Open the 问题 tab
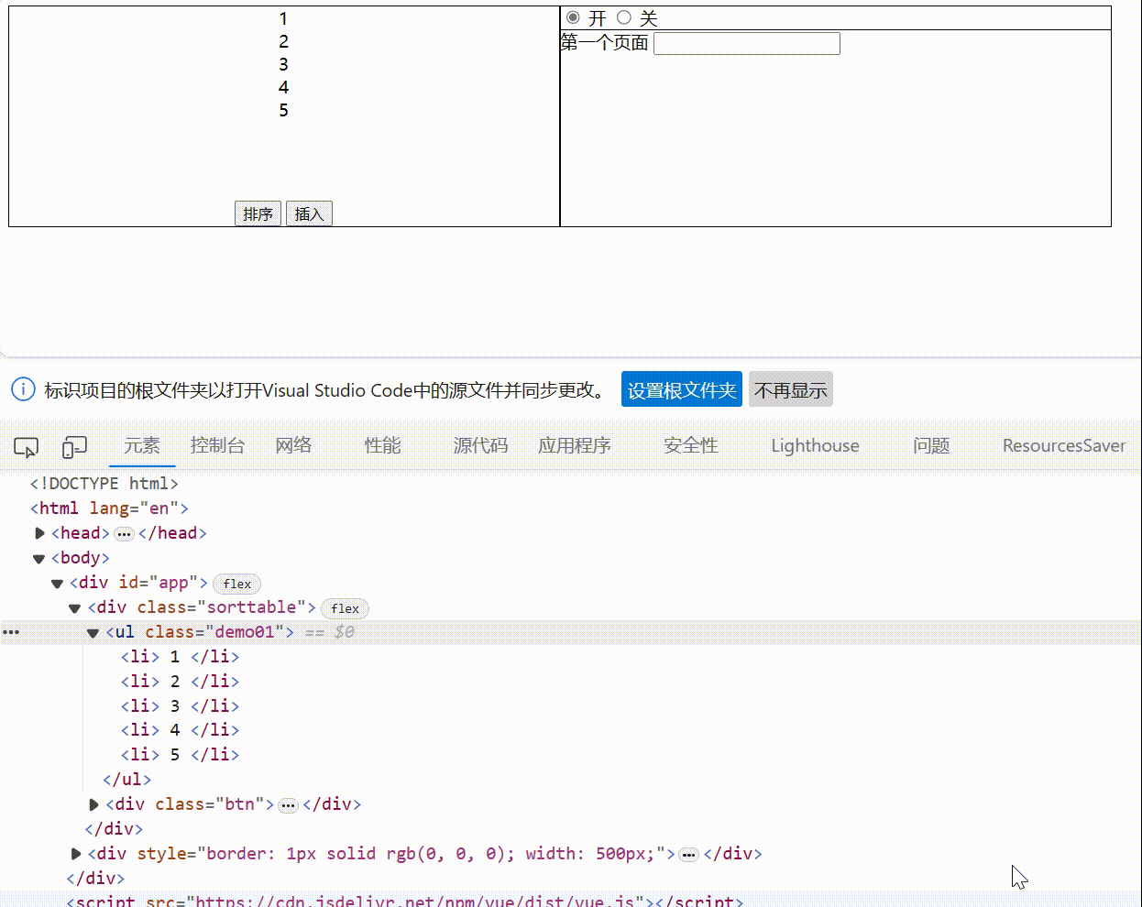Image resolution: width=1142 pixels, height=907 pixels. pyautogui.click(x=931, y=445)
